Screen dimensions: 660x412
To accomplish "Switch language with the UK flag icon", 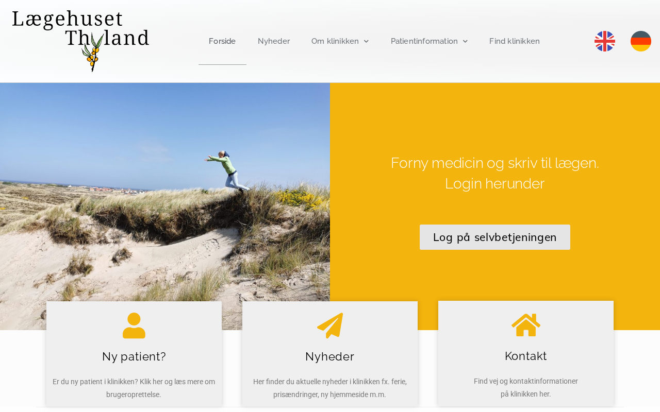I will [x=605, y=41].
